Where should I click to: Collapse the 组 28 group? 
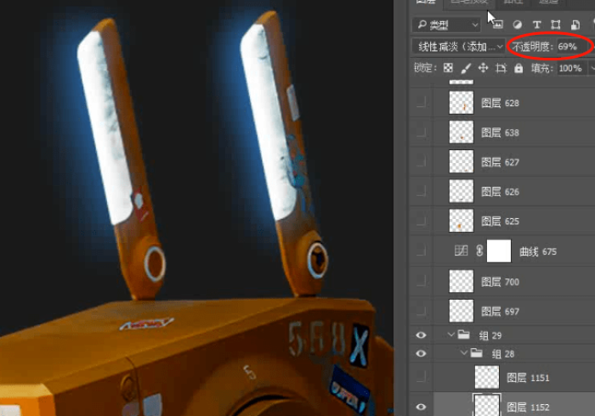(463, 352)
